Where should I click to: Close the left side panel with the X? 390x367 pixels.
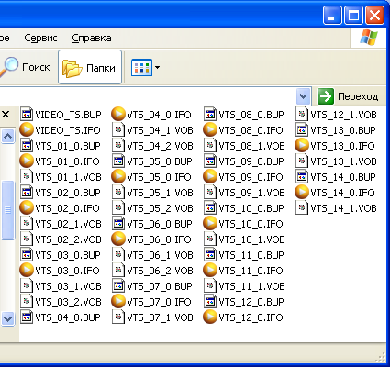(x=6, y=115)
